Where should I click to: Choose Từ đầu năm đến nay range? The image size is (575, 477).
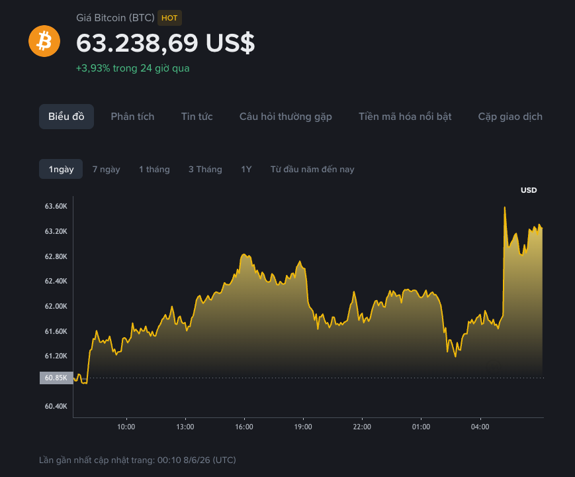312,170
